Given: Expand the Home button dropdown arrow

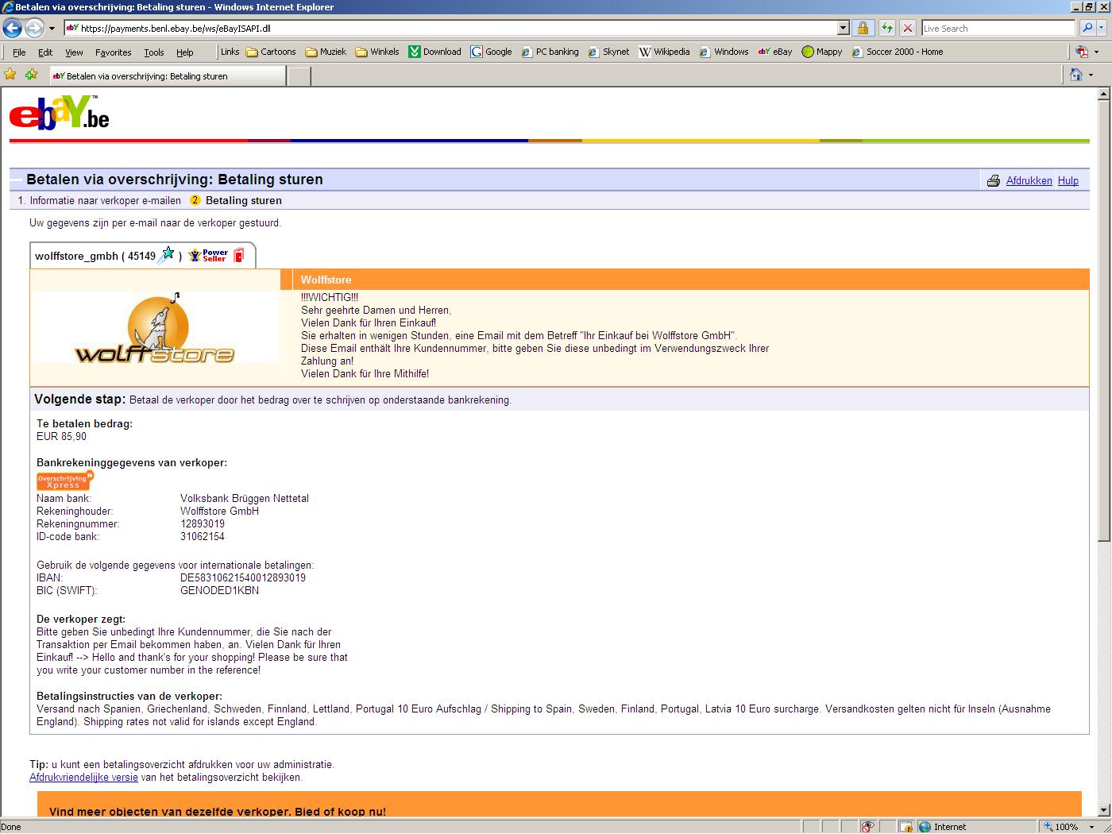Looking at the screenshot, I should [1091, 75].
